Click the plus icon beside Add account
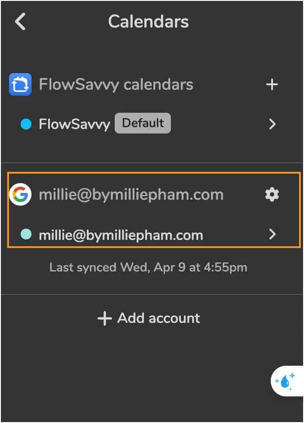This screenshot has width=304, height=423. point(104,318)
